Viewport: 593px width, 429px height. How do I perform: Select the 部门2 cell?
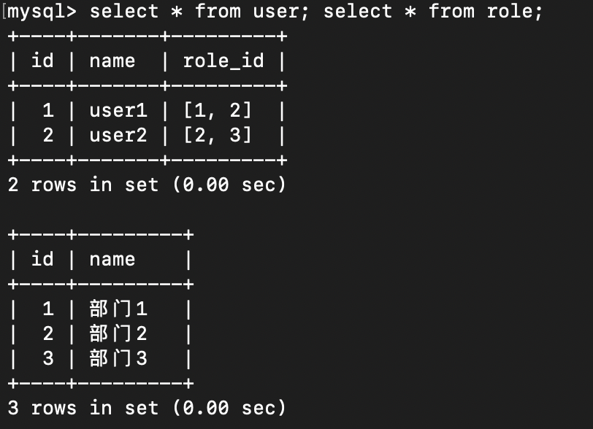point(118,334)
